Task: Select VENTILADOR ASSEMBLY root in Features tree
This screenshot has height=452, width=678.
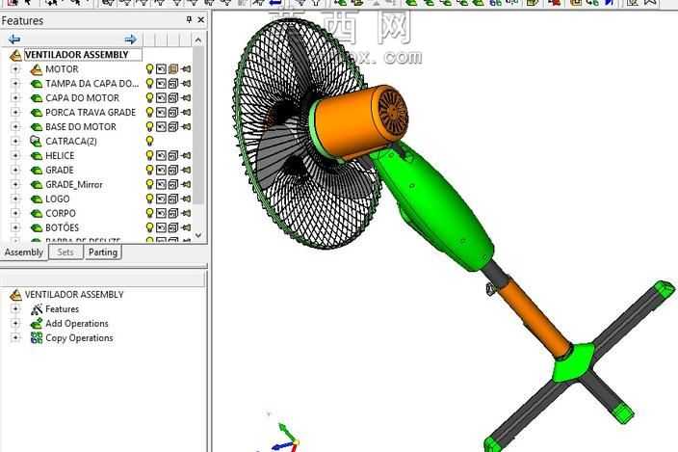Action: point(76,55)
